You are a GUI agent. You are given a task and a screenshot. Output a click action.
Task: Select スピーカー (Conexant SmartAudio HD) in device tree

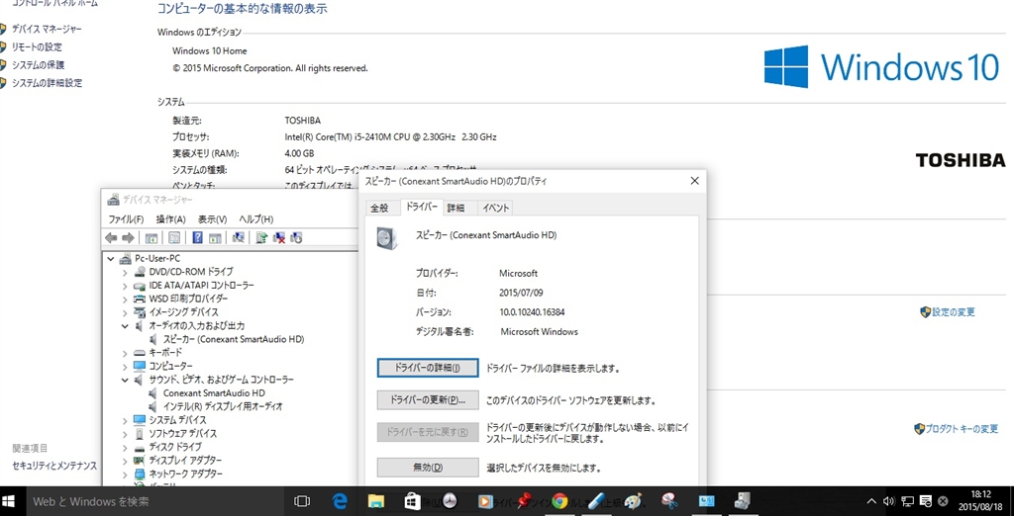(x=234, y=339)
